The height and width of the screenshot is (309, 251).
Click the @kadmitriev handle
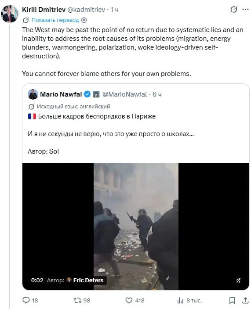tap(86, 10)
